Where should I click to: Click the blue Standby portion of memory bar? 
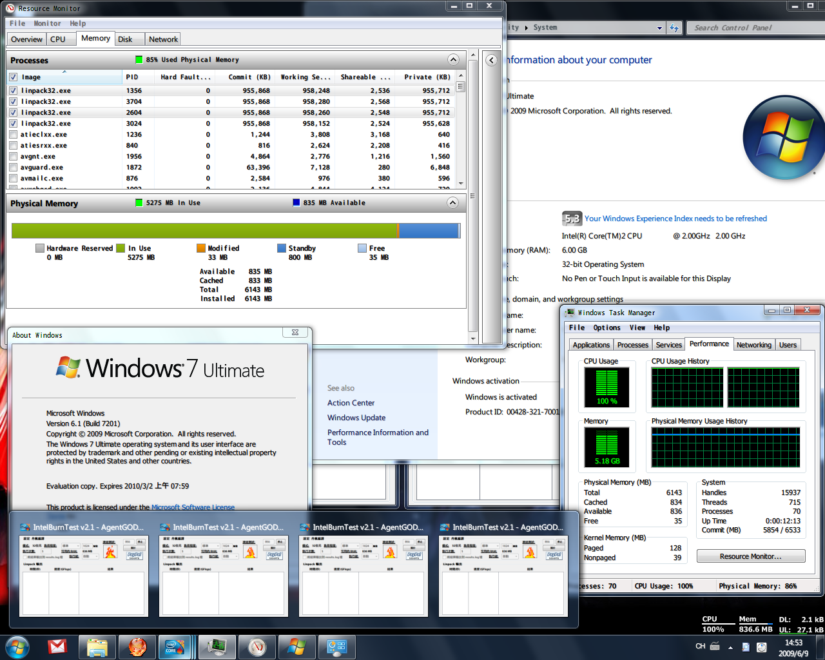coord(428,231)
